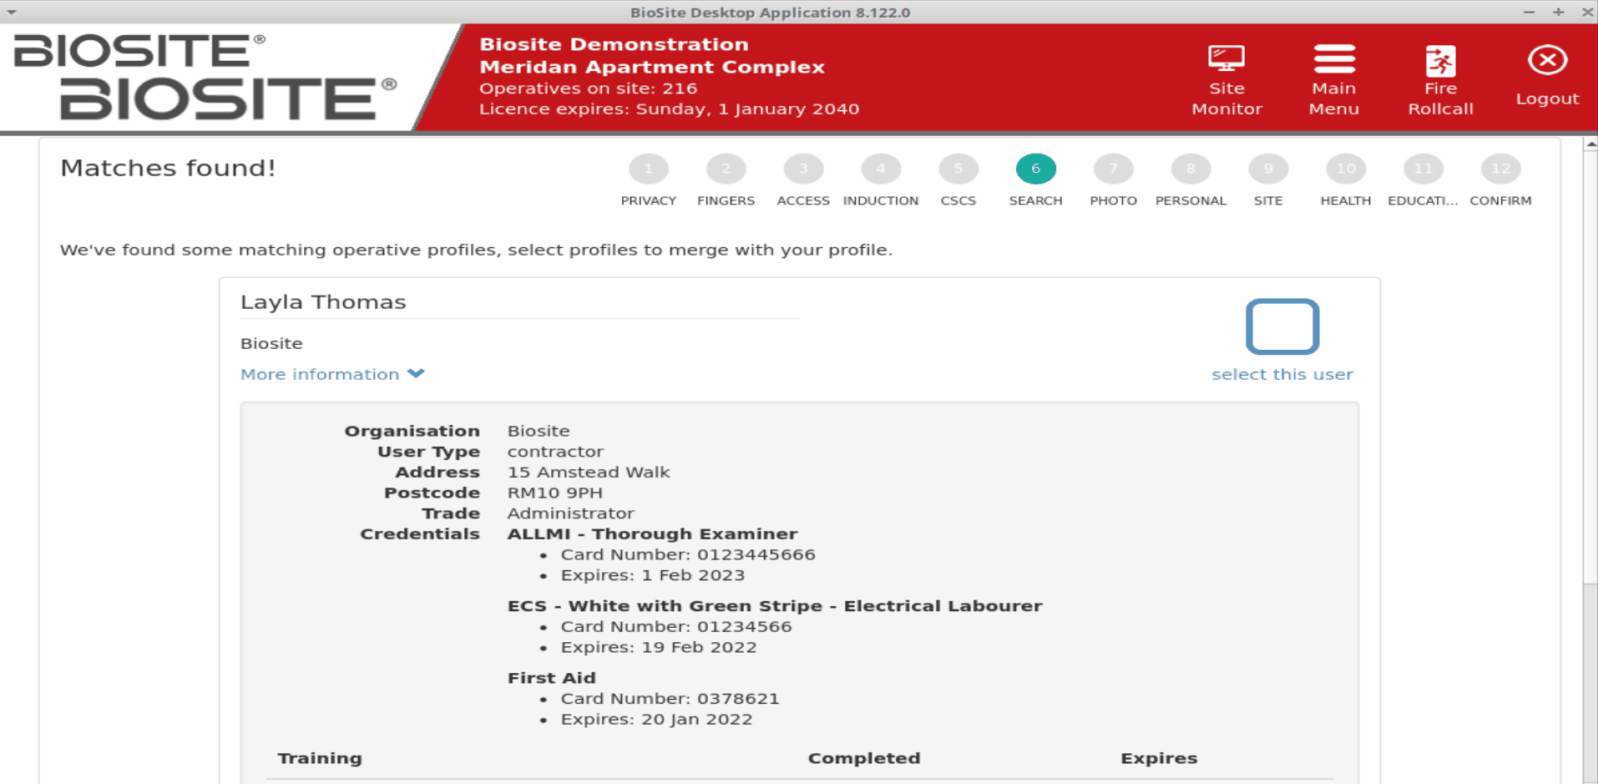This screenshot has height=784, width=1598.
Task: Click the Training column header
Action: coord(320,758)
